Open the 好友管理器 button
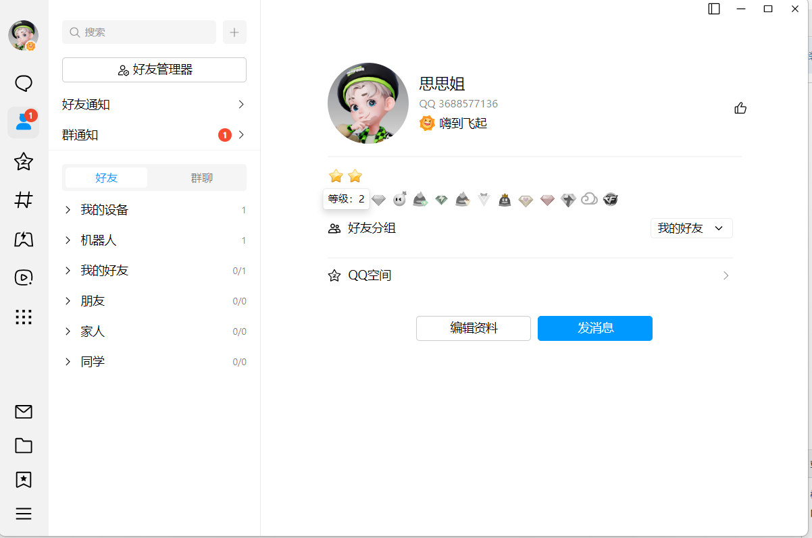The height and width of the screenshot is (538, 812). point(154,70)
